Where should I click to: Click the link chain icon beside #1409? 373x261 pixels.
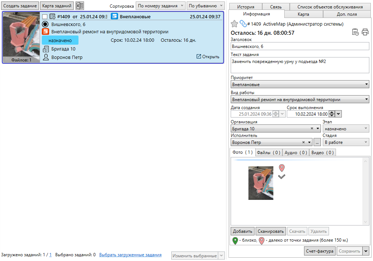pos(243,24)
